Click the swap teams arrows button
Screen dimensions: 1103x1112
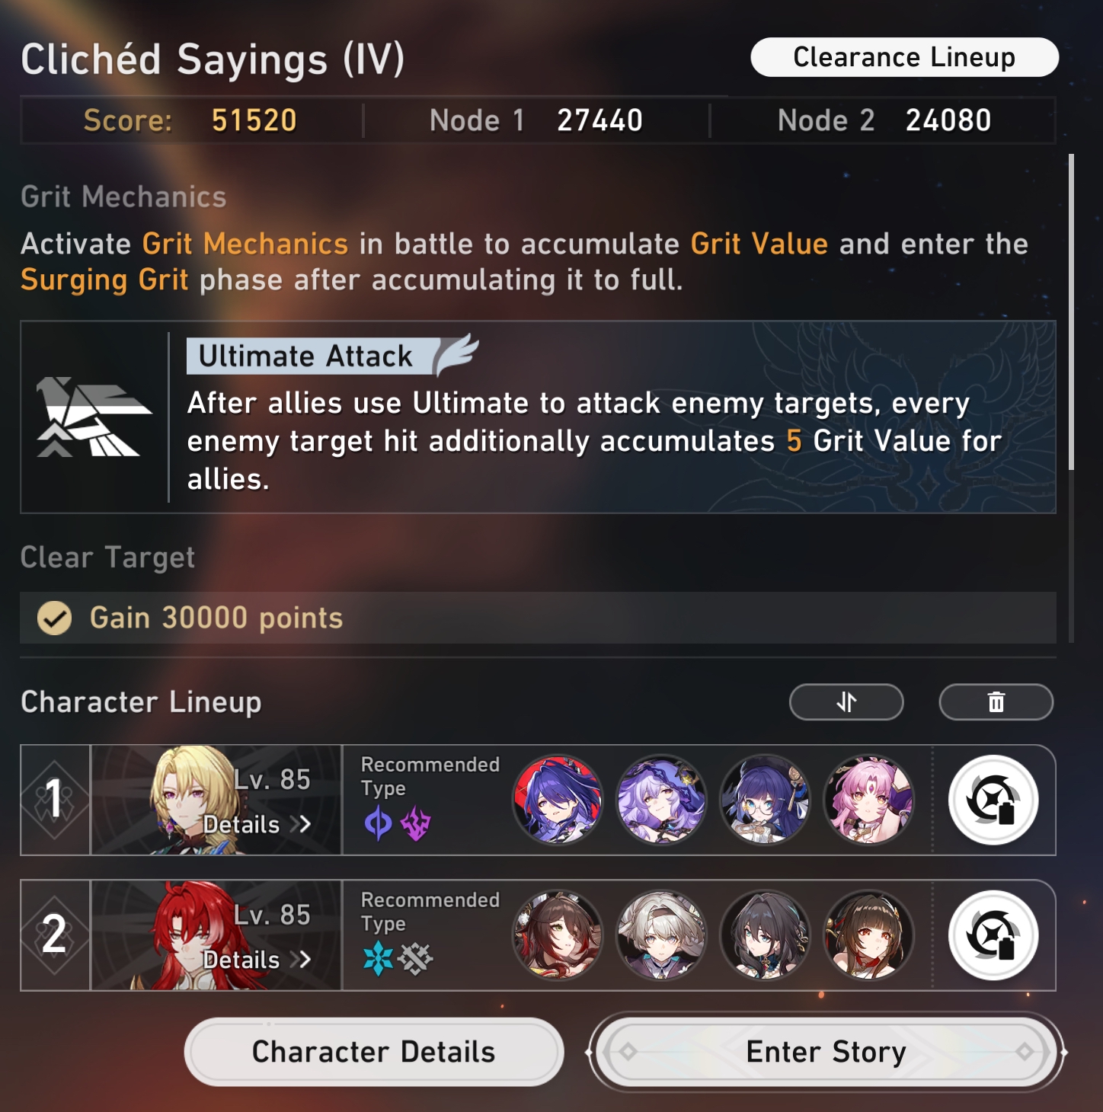click(x=846, y=701)
